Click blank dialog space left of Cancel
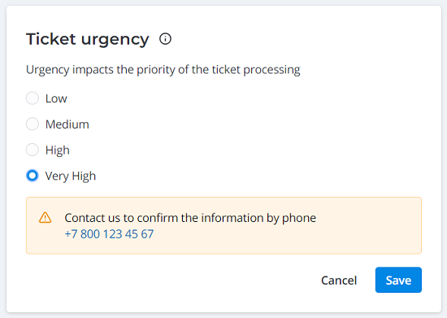447x318 pixels. point(171,280)
